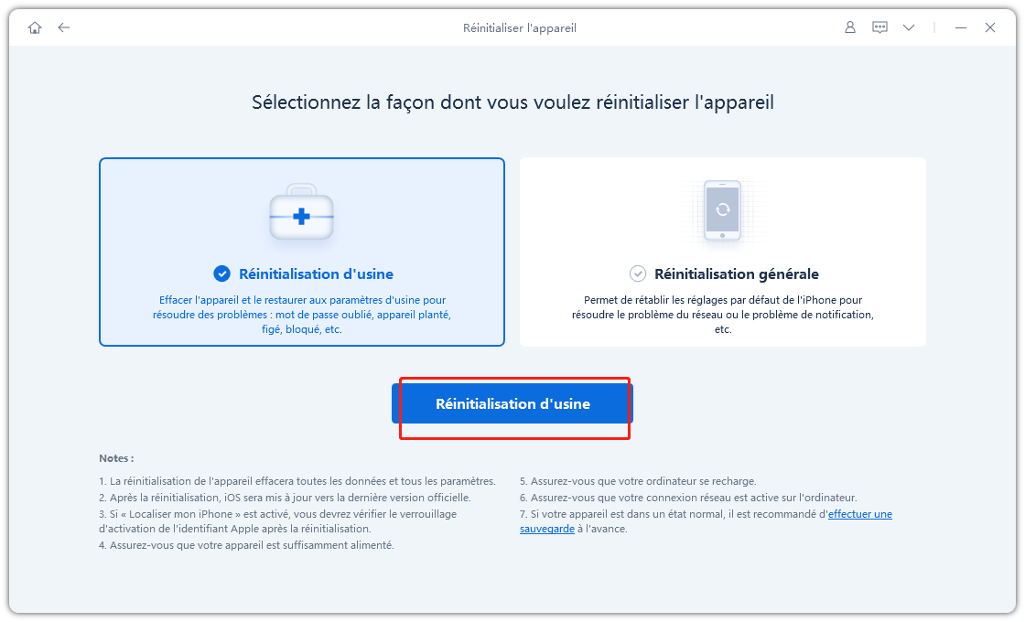Choose the factory reset card description text
Viewport: 1025px width, 622px height.
tap(302, 315)
